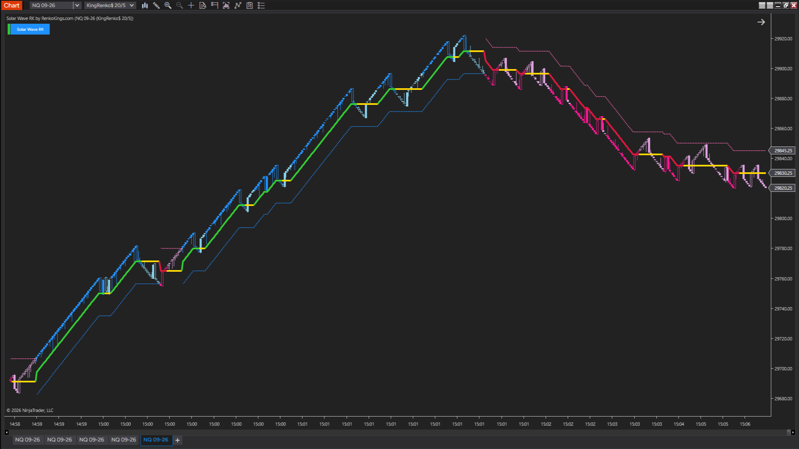Switch to the third NQ 09-26 tab
Viewport: 799px width, 449px height.
pyautogui.click(x=92, y=440)
